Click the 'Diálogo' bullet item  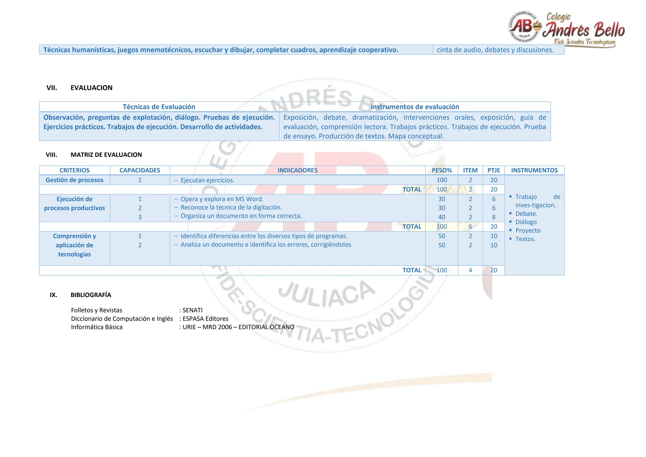pyautogui.click(x=523, y=222)
